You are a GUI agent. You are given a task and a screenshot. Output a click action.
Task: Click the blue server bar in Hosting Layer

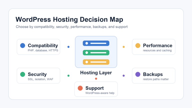click(96, 43)
